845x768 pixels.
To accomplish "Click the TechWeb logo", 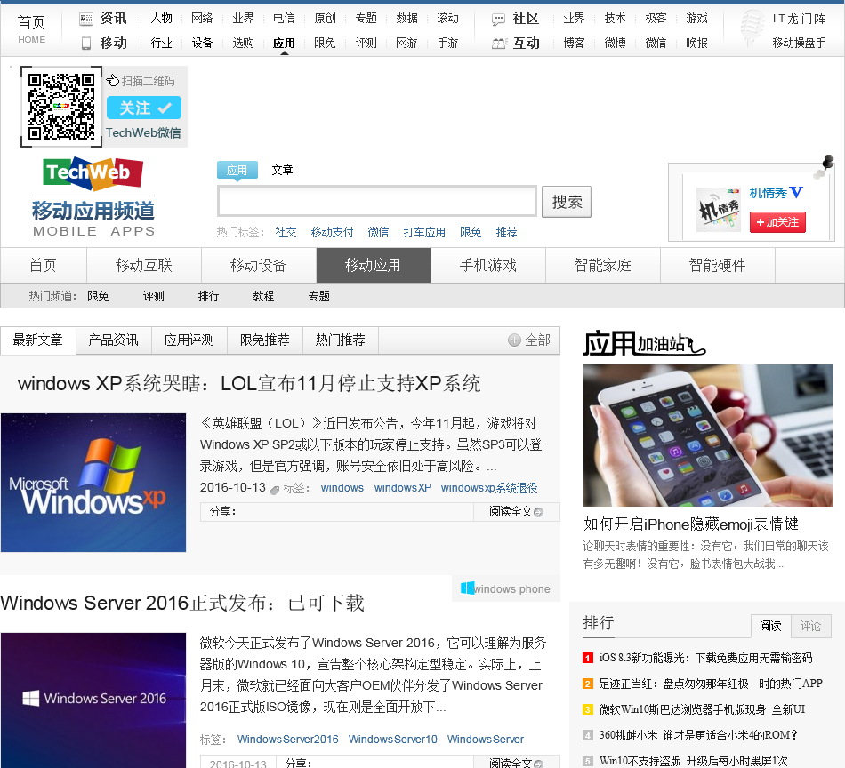I will 93,174.
